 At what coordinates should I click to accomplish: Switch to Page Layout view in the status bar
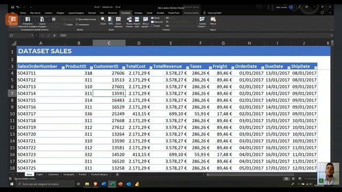tap(293, 179)
